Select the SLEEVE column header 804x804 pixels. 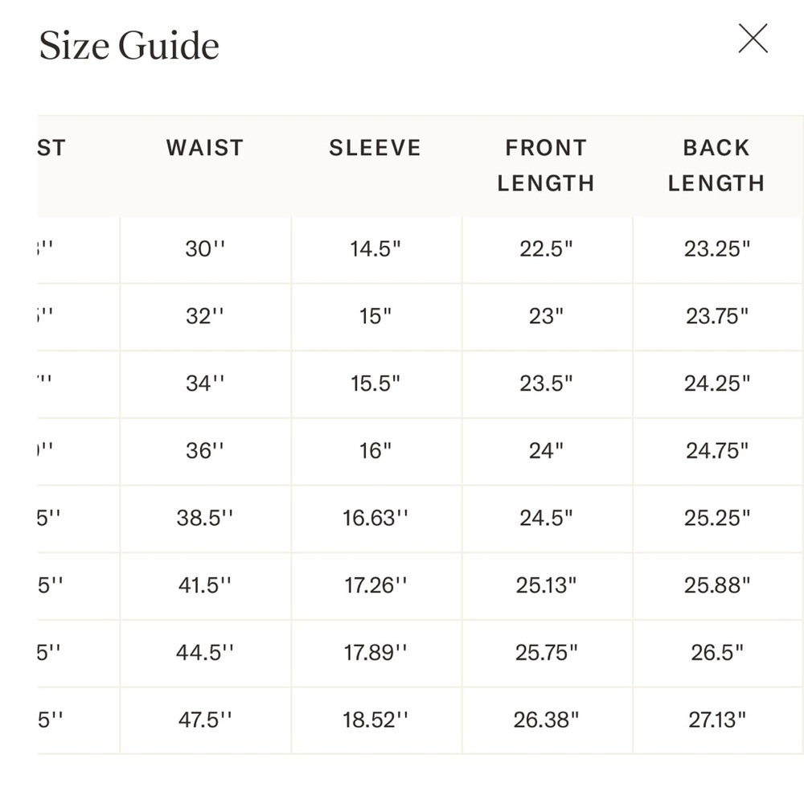(375, 148)
